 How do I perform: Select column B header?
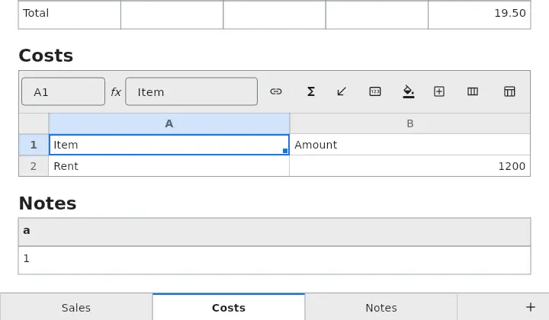410,123
